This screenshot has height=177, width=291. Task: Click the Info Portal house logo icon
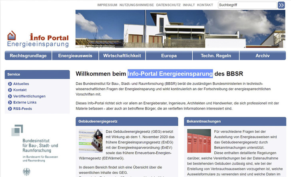pyautogui.click(x=12, y=36)
